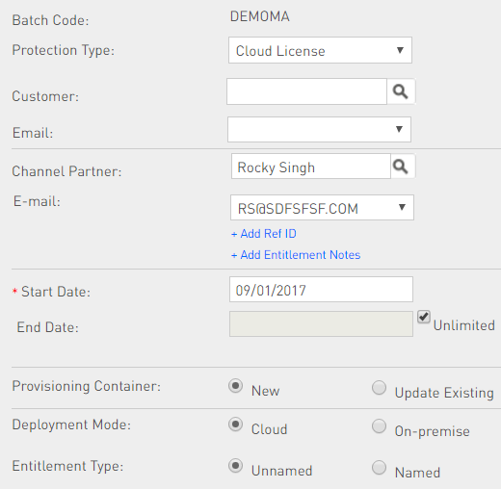This screenshot has height=489, width=501.
Task: Click the Customer search magnifier icon
Action: pyautogui.click(x=401, y=91)
